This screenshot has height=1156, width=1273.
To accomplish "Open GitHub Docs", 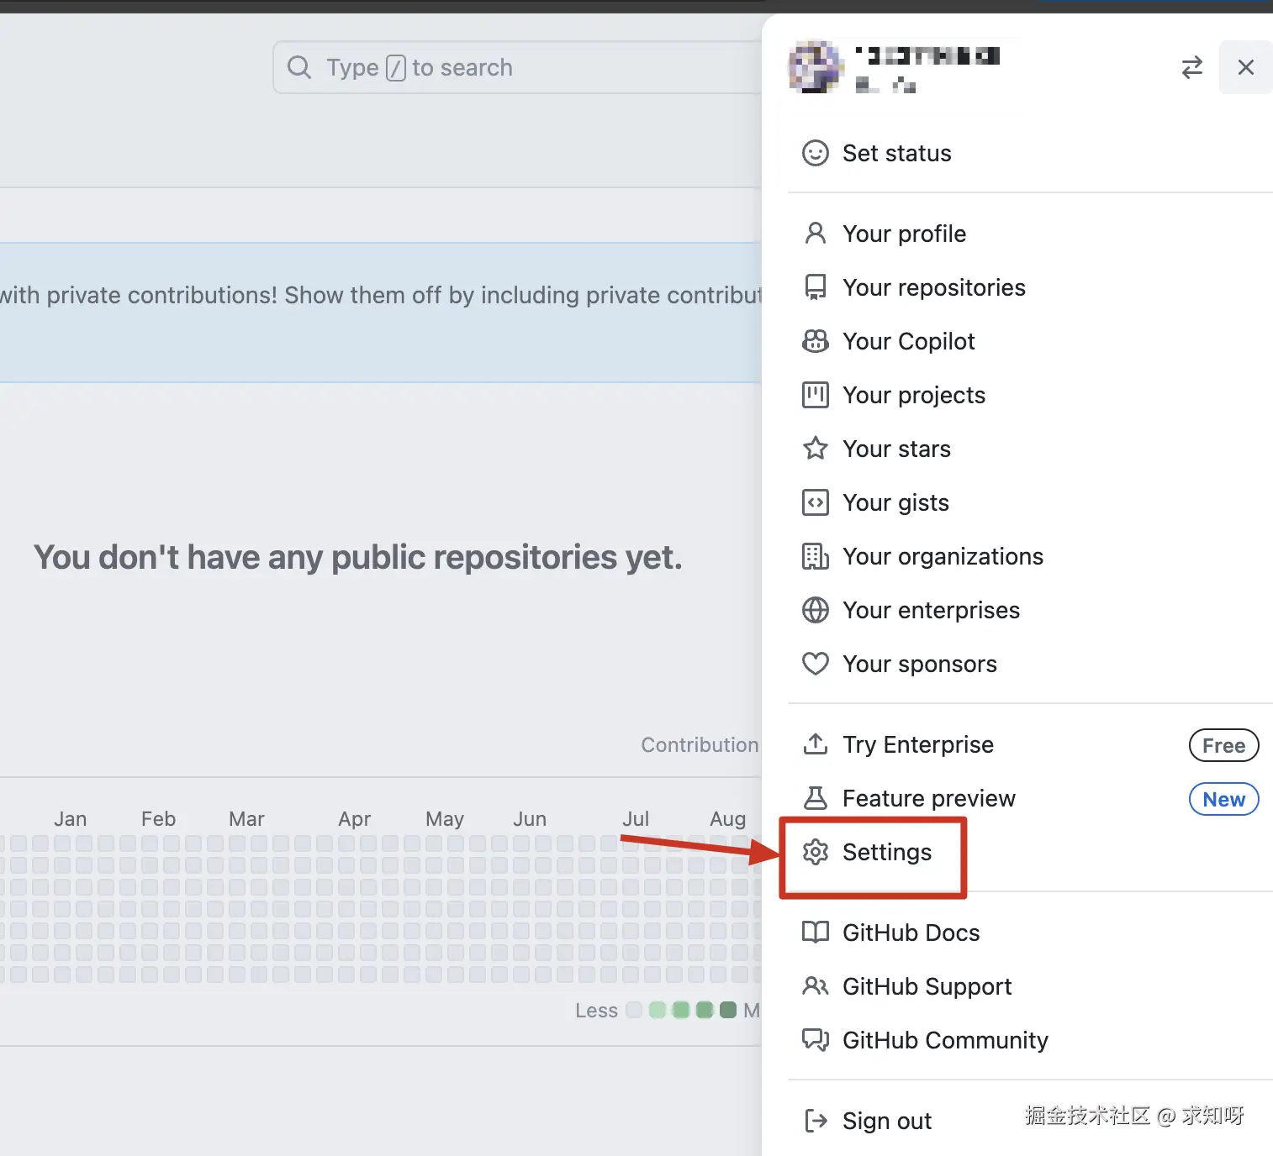I will [x=1031, y=933].
